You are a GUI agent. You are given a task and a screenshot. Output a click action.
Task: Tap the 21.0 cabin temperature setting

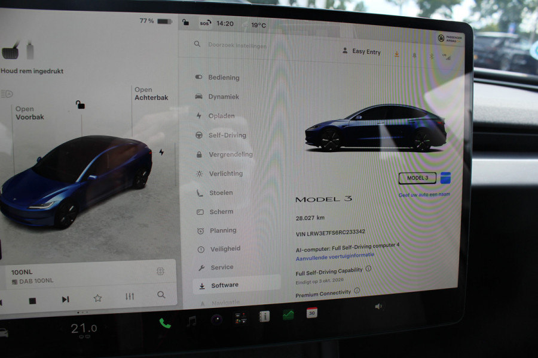84,329
